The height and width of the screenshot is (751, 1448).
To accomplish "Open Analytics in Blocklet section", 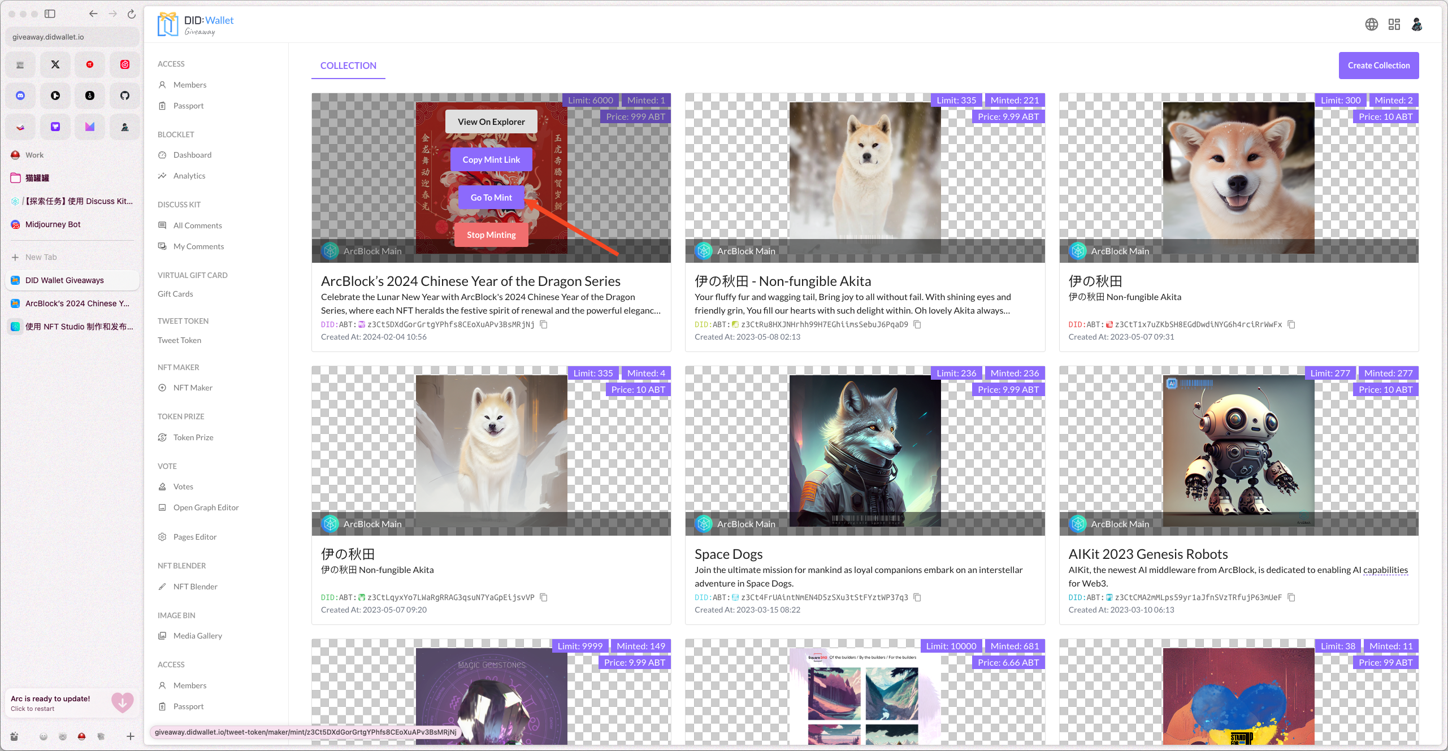I will tap(189, 176).
